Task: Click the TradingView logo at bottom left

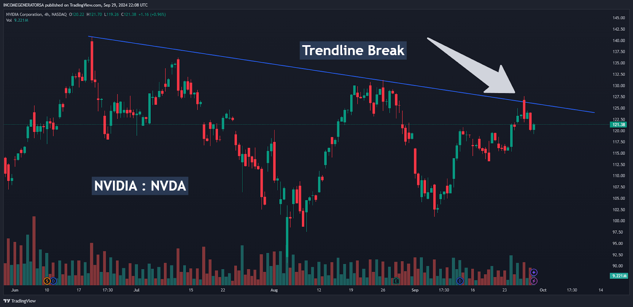Action: pyautogui.click(x=20, y=301)
